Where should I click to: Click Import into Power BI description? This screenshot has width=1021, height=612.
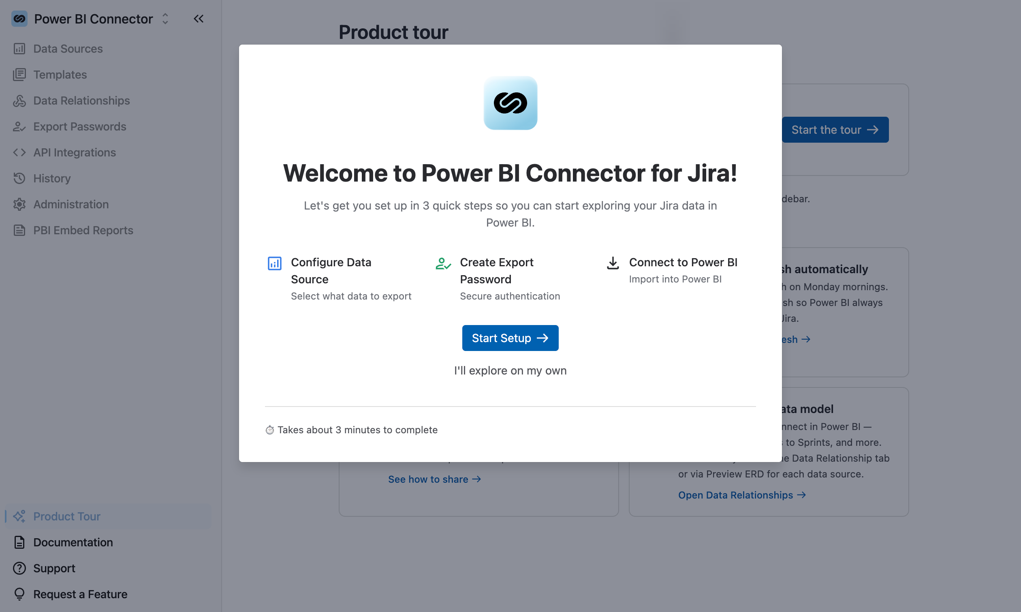[x=675, y=279]
